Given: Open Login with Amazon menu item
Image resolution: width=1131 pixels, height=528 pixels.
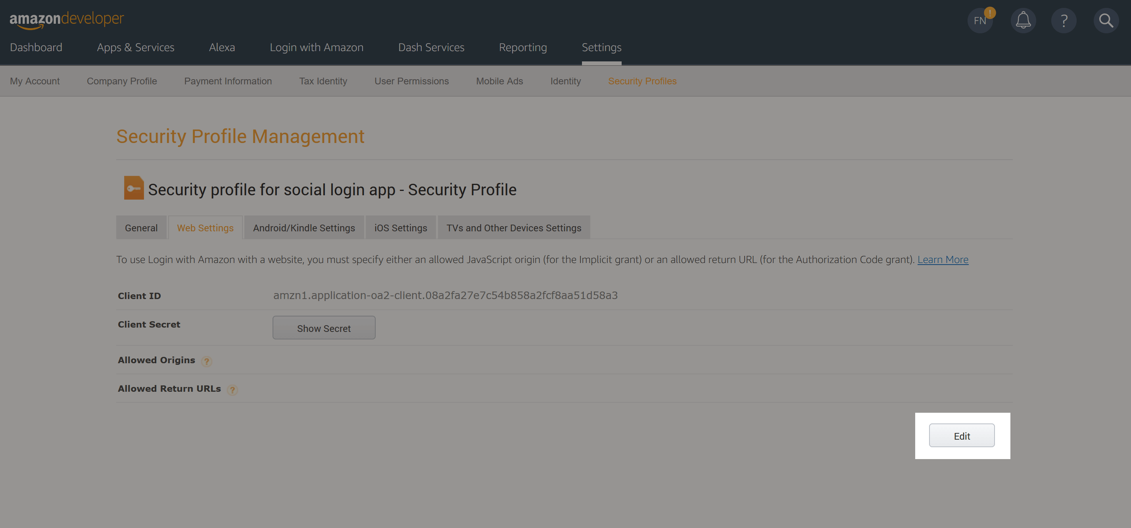Looking at the screenshot, I should tap(317, 48).
